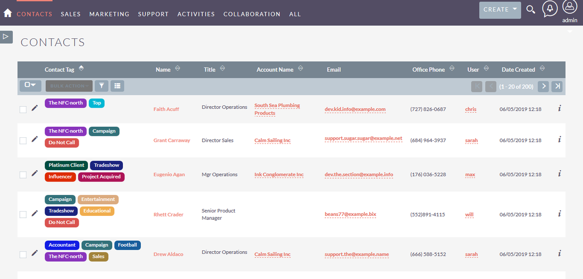Show info for Rhett Crader row
This screenshot has width=583, height=279.
tap(559, 213)
